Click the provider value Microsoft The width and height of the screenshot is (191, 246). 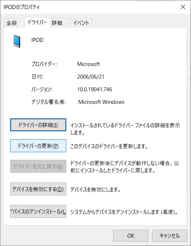(x=88, y=64)
